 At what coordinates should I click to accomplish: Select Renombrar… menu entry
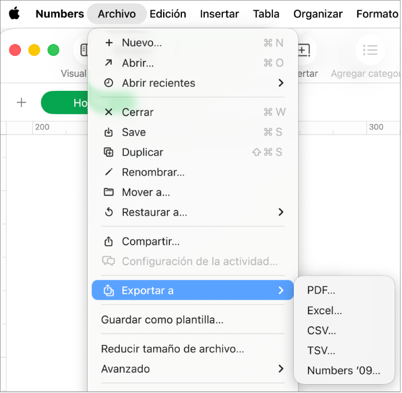point(193,172)
